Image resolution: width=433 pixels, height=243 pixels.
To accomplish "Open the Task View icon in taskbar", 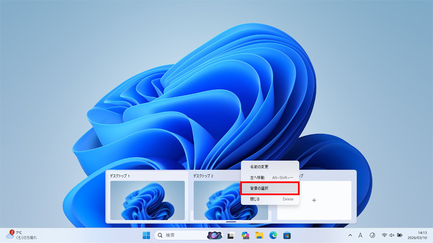I will pos(230,235).
